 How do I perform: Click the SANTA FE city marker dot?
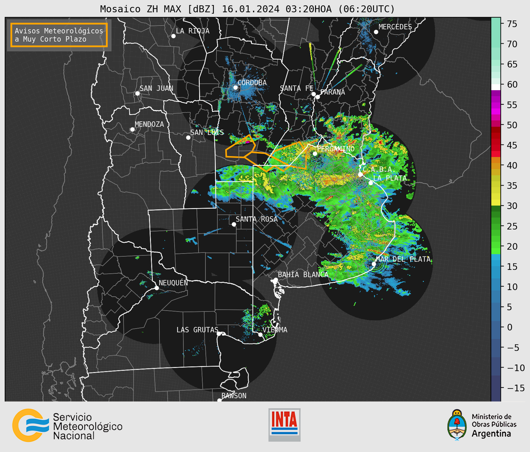314,94
